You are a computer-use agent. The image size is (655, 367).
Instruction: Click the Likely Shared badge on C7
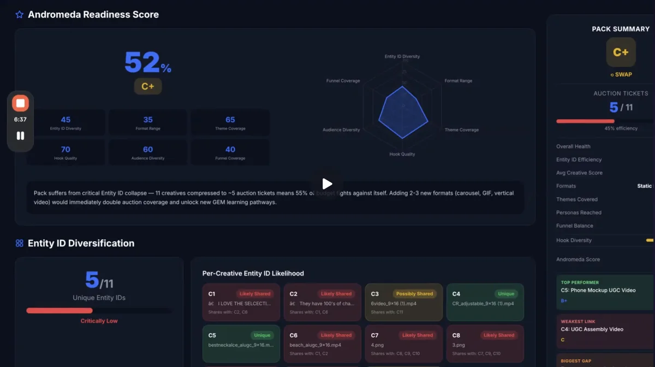click(418, 335)
